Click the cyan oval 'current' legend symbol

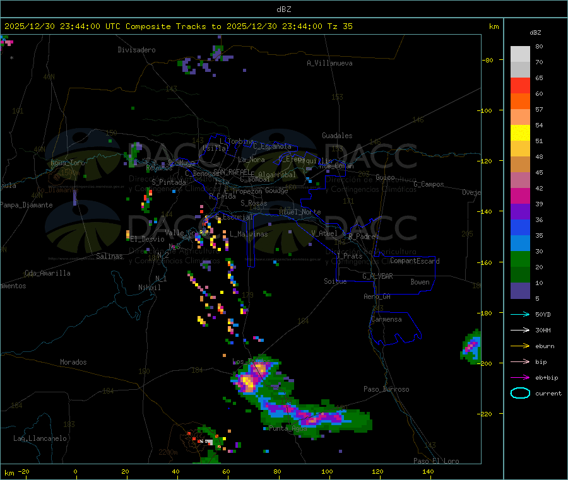tap(520, 393)
